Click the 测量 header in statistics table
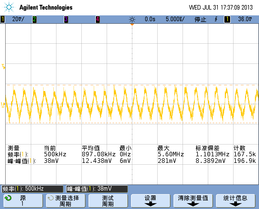 click(x=14, y=148)
